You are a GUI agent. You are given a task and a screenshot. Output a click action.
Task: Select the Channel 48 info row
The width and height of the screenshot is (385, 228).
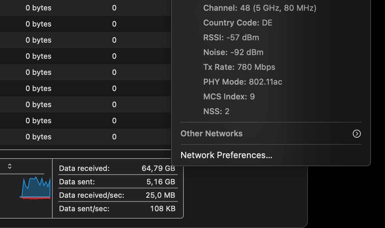pos(260,8)
